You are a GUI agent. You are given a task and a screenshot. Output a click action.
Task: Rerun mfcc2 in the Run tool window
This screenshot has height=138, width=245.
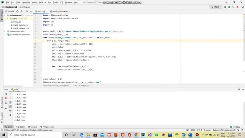(6, 94)
